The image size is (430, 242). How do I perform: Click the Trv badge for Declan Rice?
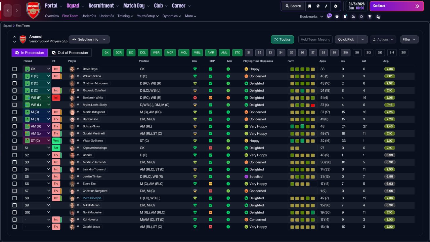pyautogui.click(x=56, y=119)
